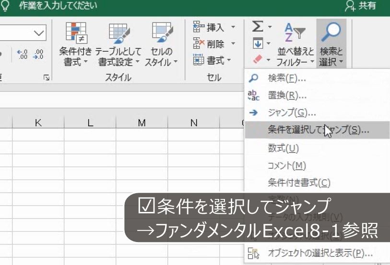The height and width of the screenshot is (265, 390).
Task: Select コメント(M) menu item
Action: [x=317, y=166]
